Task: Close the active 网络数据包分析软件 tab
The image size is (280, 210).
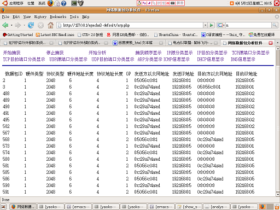Action: click(x=271, y=43)
